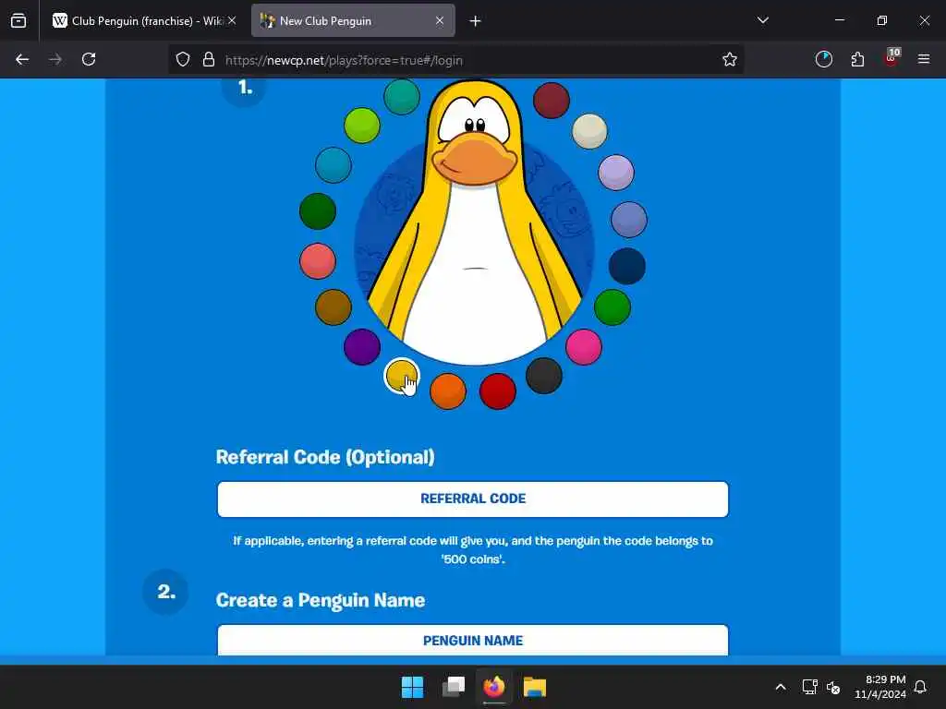The width and height of the screenshot is (946, 709).
Task: Pick the navy blue penguin color
Action: click(627, 266)
